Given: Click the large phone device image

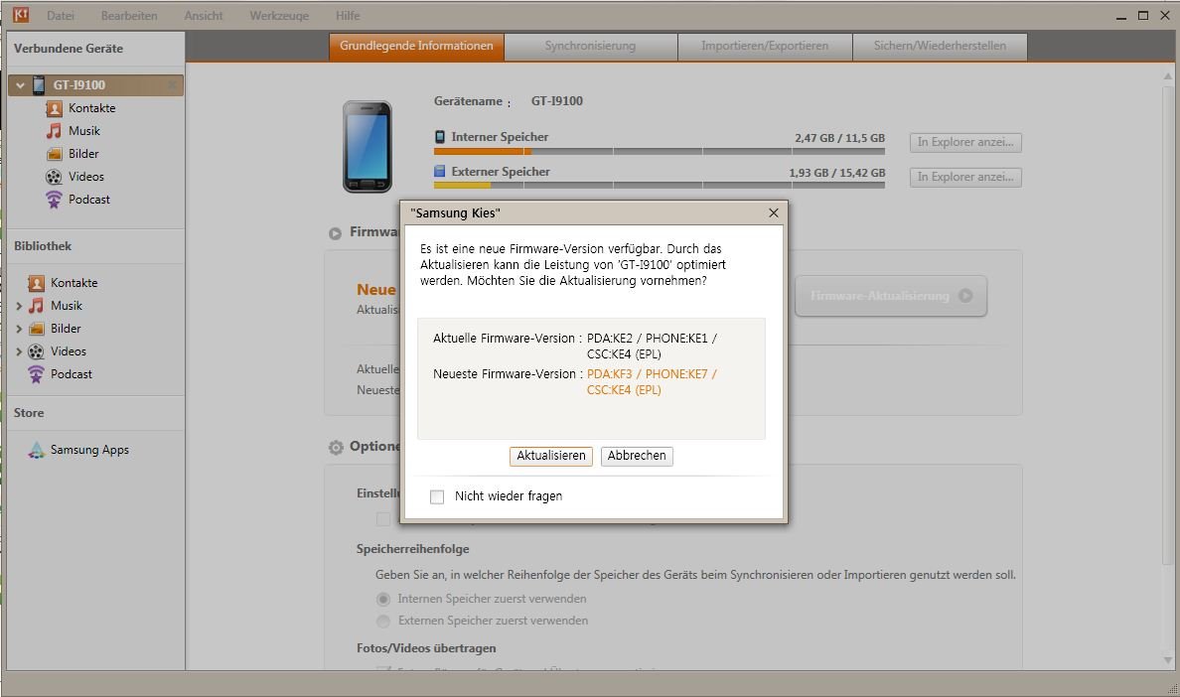Looking at the screenshot, I should pos(368,147).
